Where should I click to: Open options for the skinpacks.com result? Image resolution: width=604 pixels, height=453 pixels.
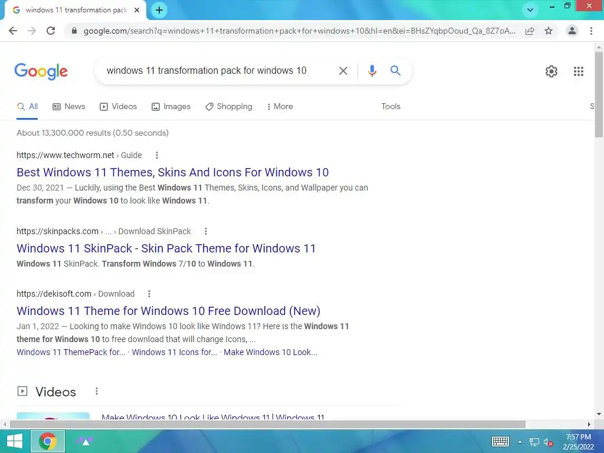click(206, 231)
